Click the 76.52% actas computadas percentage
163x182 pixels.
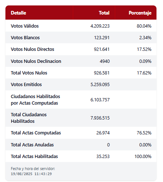pyautogui.click(x=144, y=133)
